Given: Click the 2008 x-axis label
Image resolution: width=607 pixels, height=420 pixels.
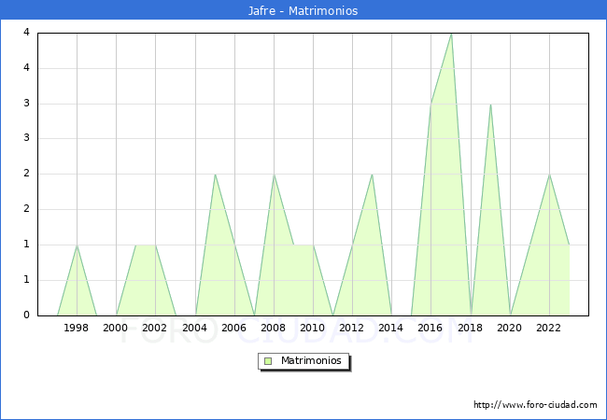Looking at the screenshot, I should point(274,328).
